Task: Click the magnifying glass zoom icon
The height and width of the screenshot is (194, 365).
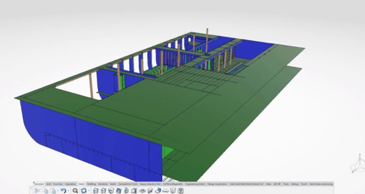Action: click(75, 190)
